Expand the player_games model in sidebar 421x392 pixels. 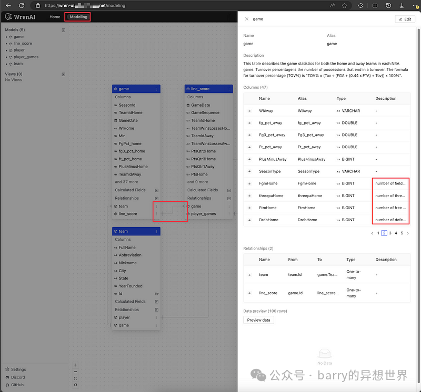tap(6, 57)
